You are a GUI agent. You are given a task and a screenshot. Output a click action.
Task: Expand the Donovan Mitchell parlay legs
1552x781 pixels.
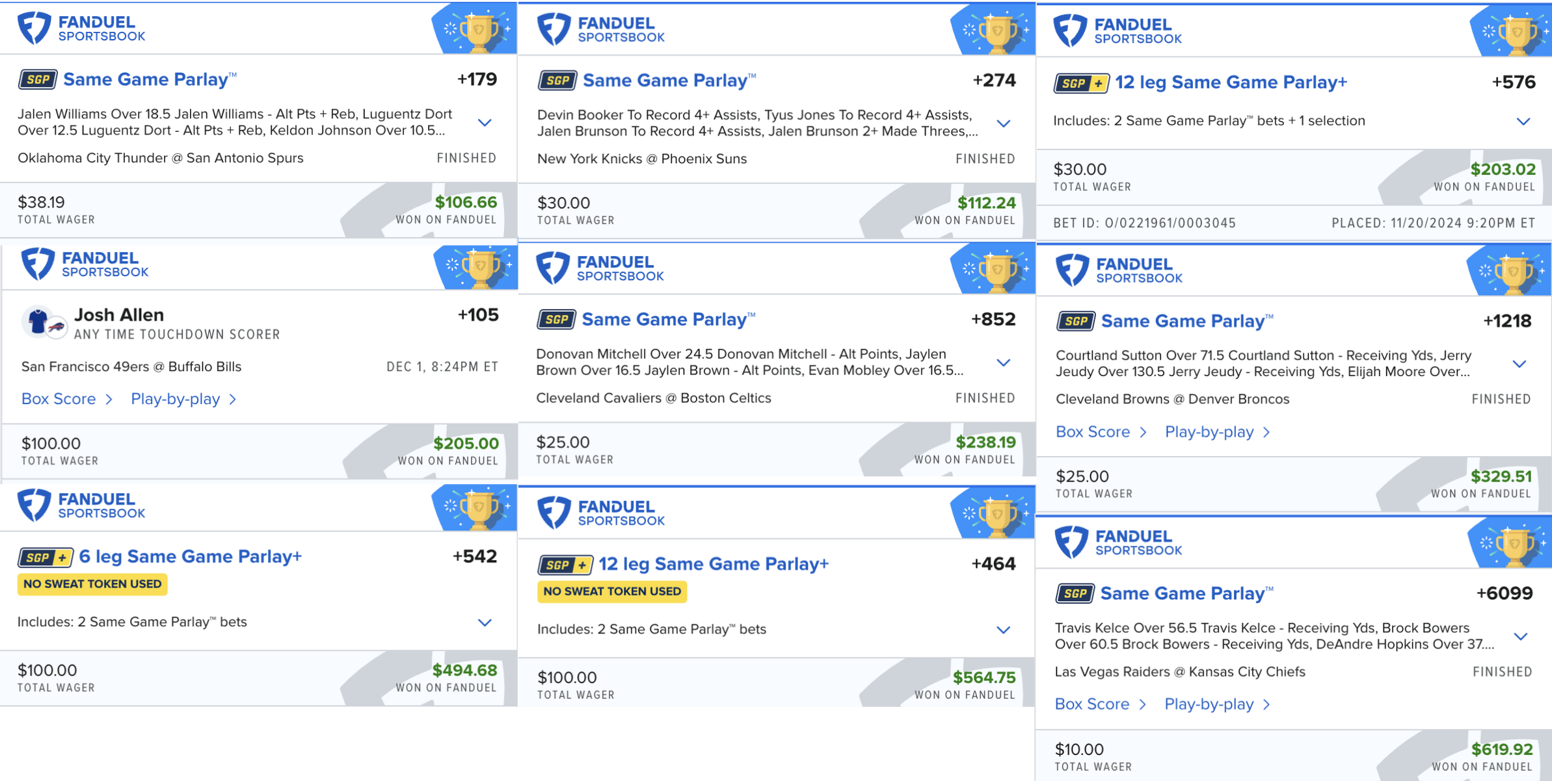coord(1004,363)
